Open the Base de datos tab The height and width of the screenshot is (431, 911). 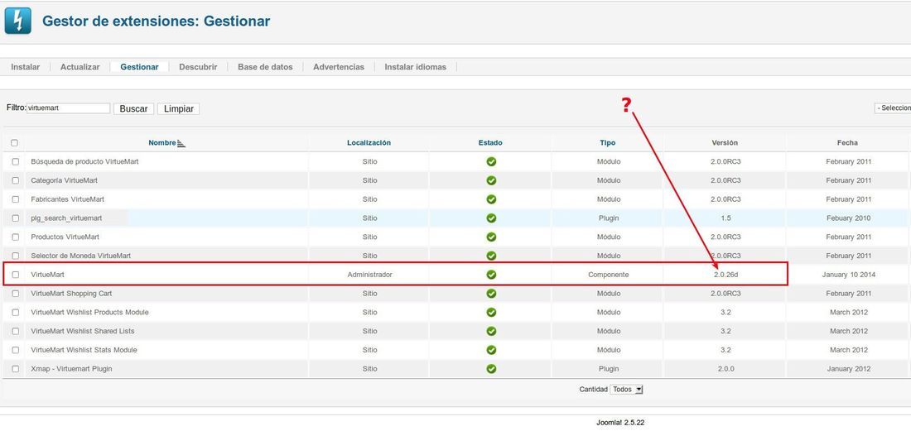(x=266, y=67)
